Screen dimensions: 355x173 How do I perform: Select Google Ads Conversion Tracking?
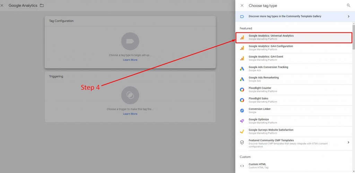[294, 69]
